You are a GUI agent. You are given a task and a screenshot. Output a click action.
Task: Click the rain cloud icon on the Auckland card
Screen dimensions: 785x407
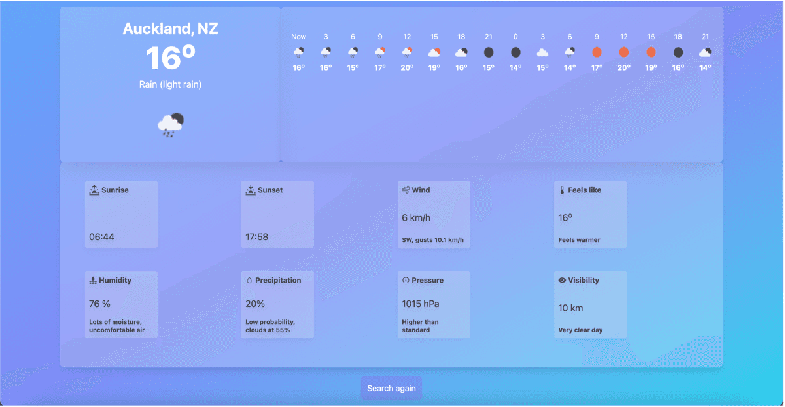170,124
